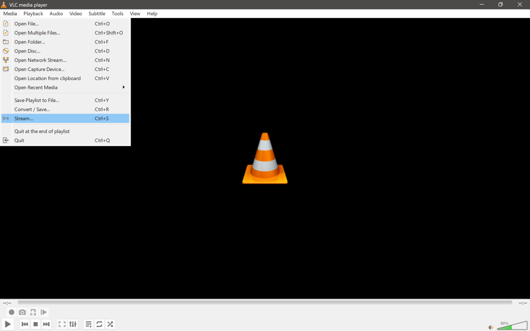The height and width of the screenshot is (331, 530).
Task: Set volume using the volume slider
Action: click(x=512, y=325)
